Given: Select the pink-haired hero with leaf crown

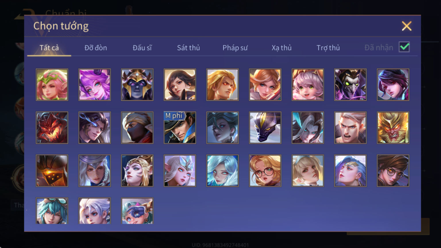Looking at the screenshot, I should [52, 84].
